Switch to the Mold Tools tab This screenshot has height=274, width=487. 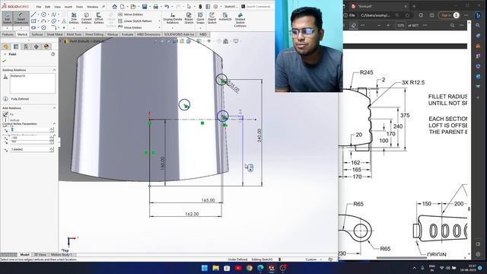point(74,34)
